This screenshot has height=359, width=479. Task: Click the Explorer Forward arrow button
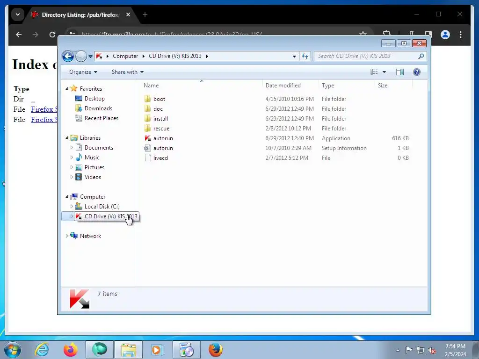point(81,56)
